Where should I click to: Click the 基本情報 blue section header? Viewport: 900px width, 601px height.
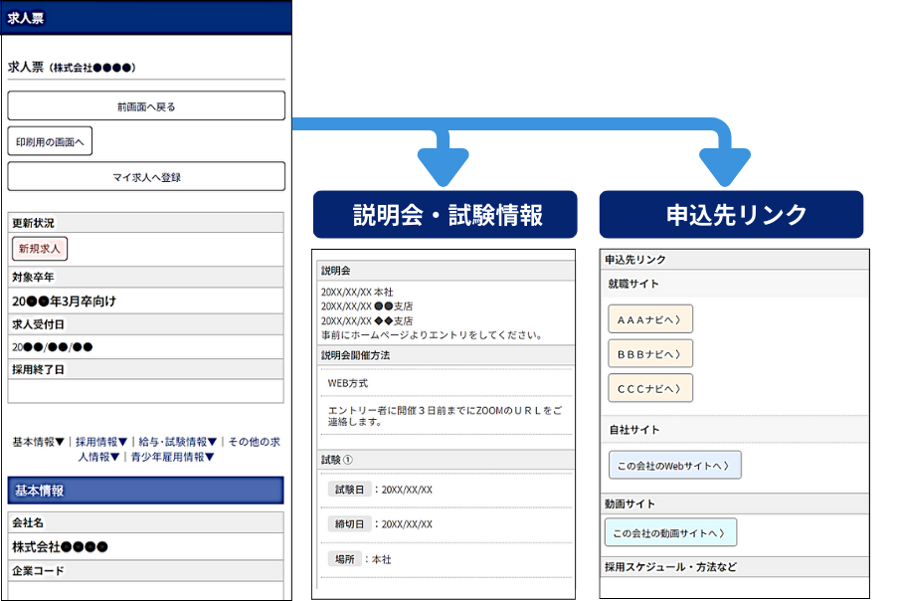tap(146, 491)
